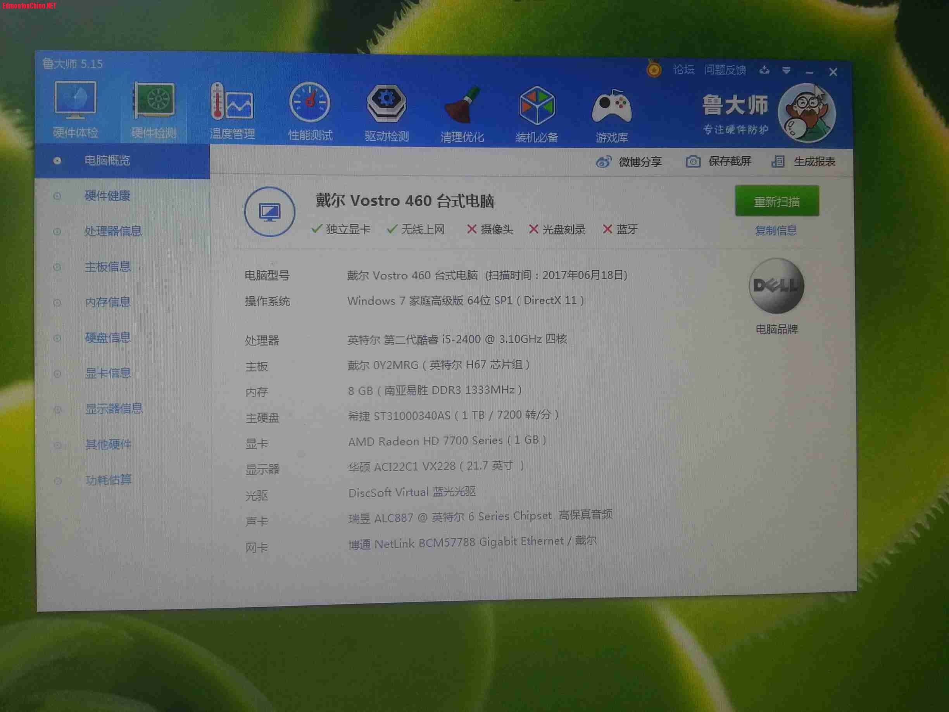Screen dimensions: 949x712
Task: Share via 微博分享 icon
Action: tap(604, 162)
